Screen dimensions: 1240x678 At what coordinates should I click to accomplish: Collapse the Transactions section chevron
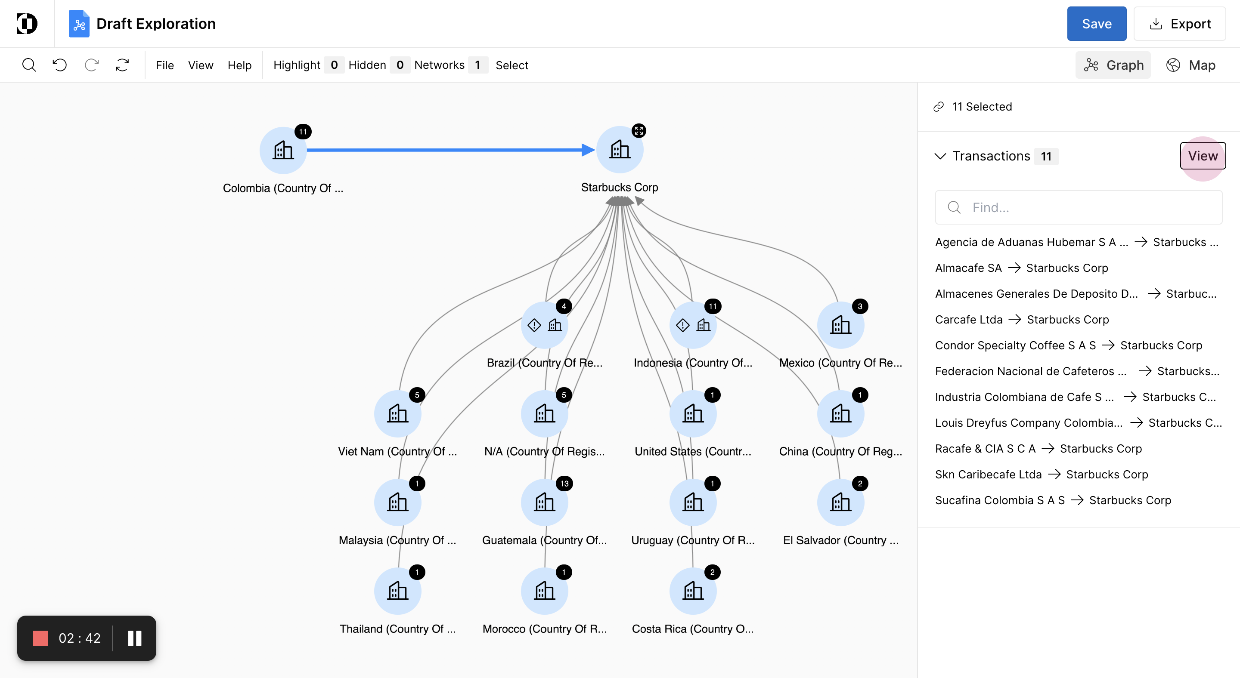[940, 156]
